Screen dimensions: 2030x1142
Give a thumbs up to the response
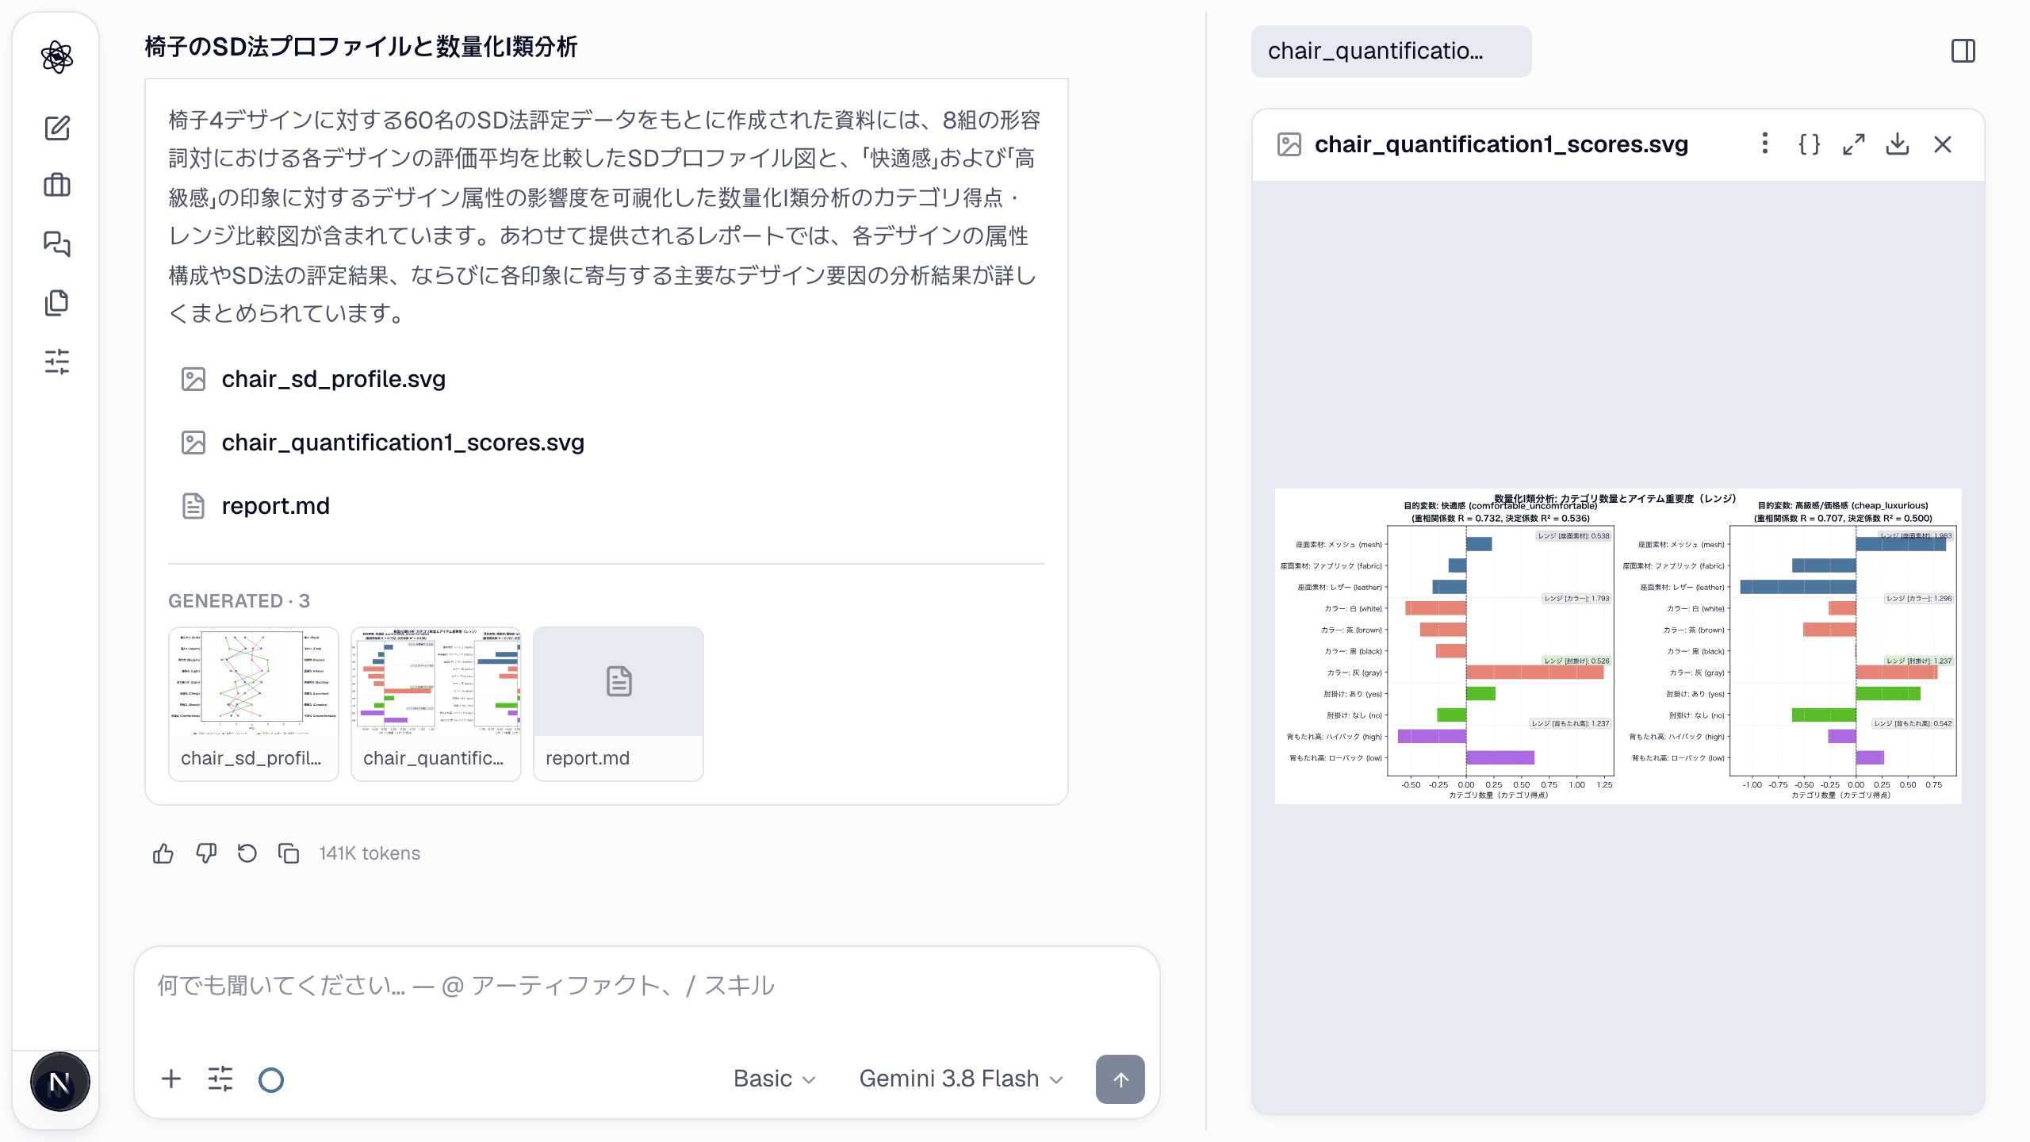(163, 853)
